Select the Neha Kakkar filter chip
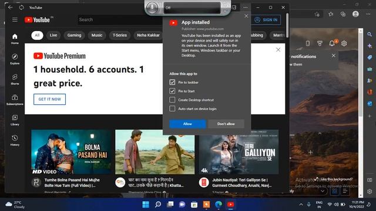The image size is (376, 211). pyautogui.click(x=148, y=35)
